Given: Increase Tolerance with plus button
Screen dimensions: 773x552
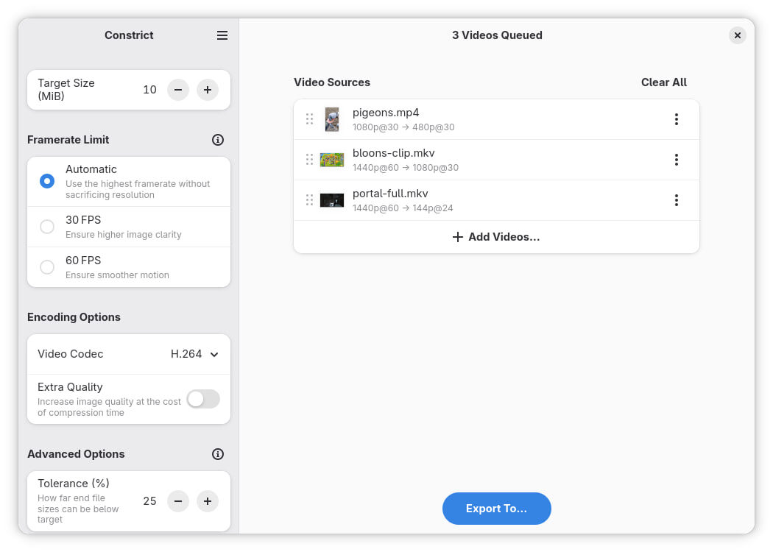Looking at the screenshot, I should [208, 501].
